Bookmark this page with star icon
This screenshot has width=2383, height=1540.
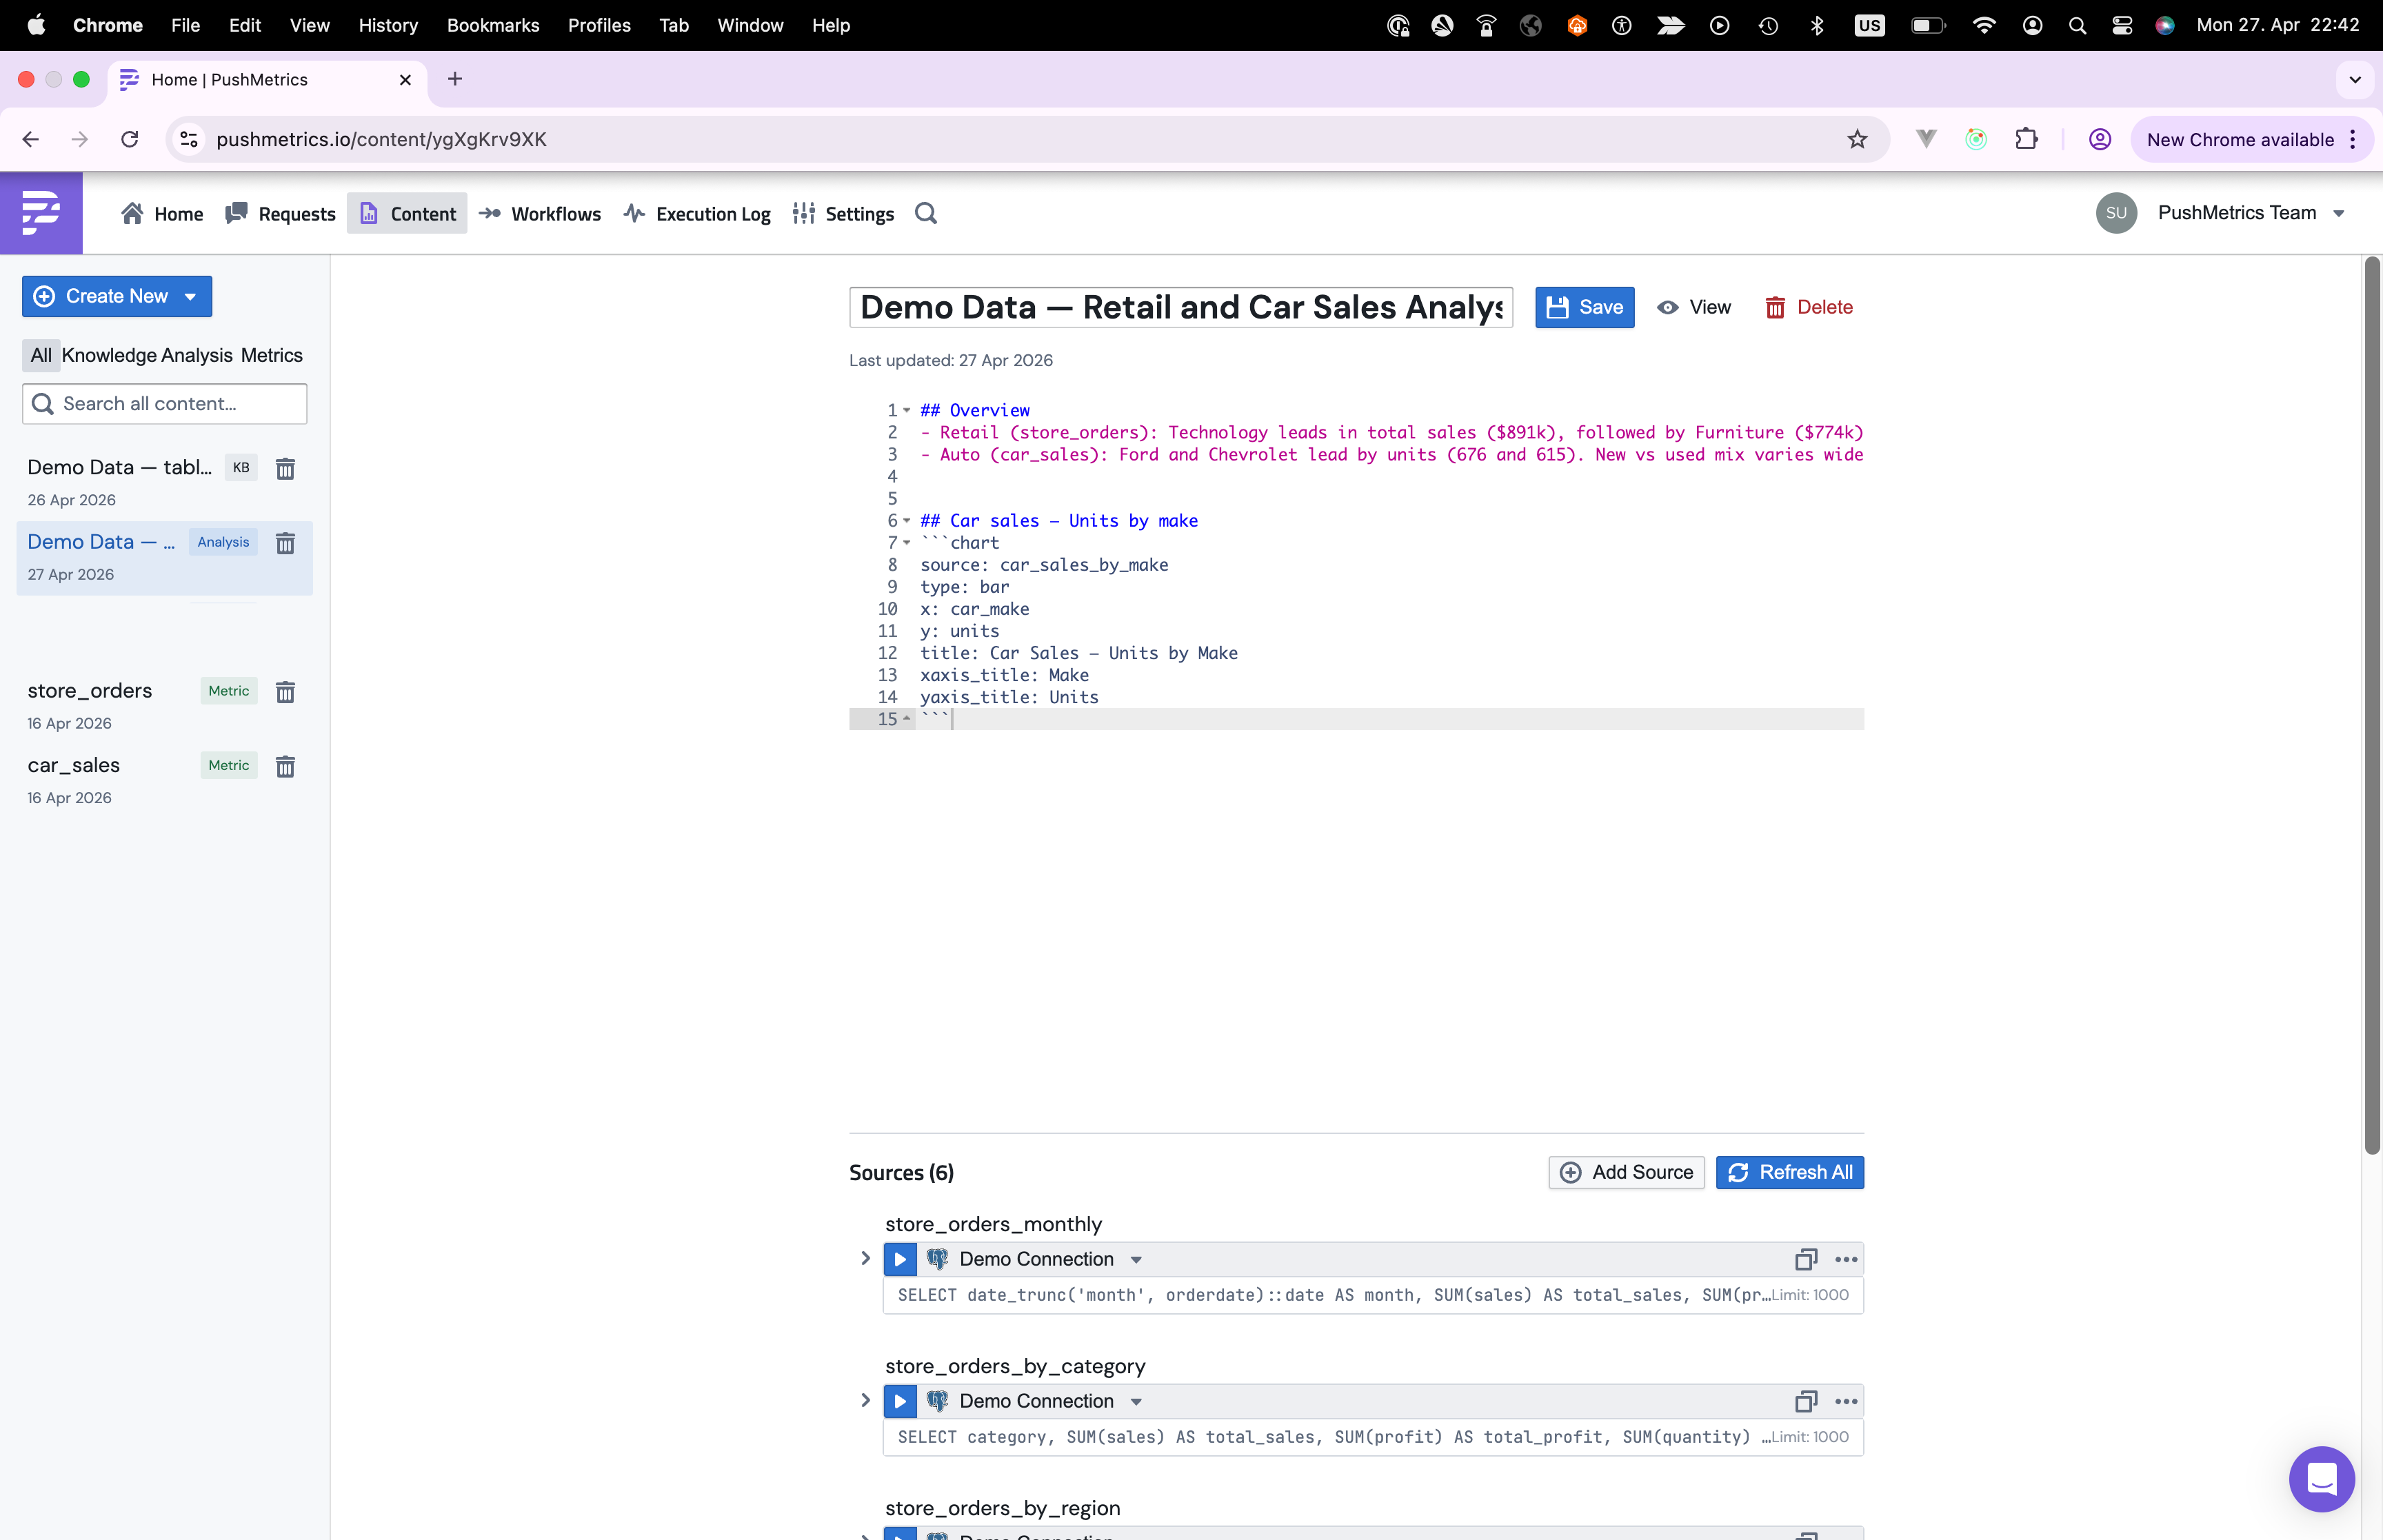click(x=1857, y=139)
